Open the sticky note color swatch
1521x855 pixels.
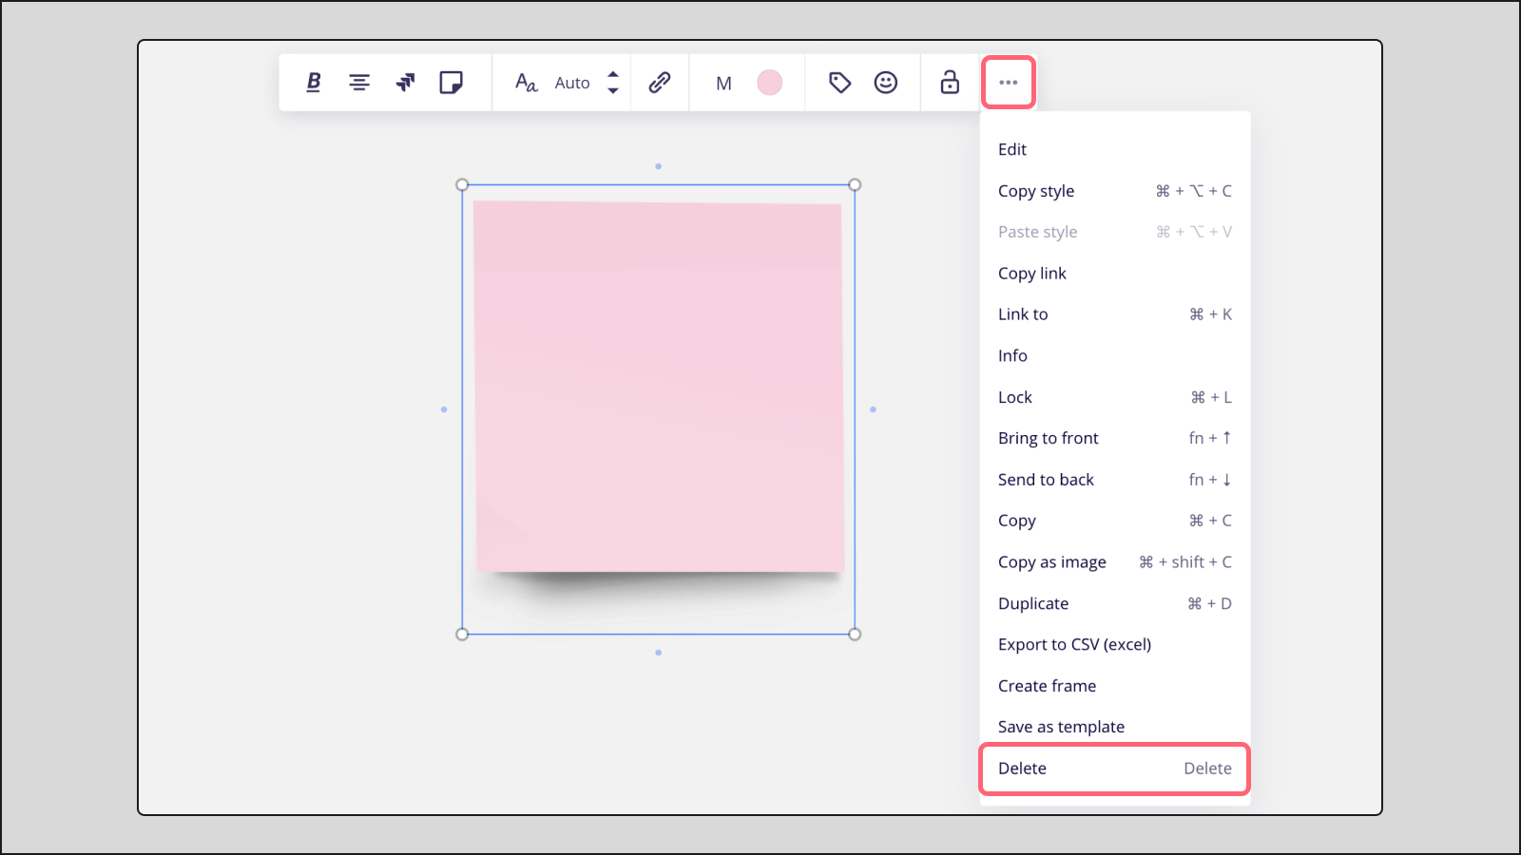tap(770, 83)
